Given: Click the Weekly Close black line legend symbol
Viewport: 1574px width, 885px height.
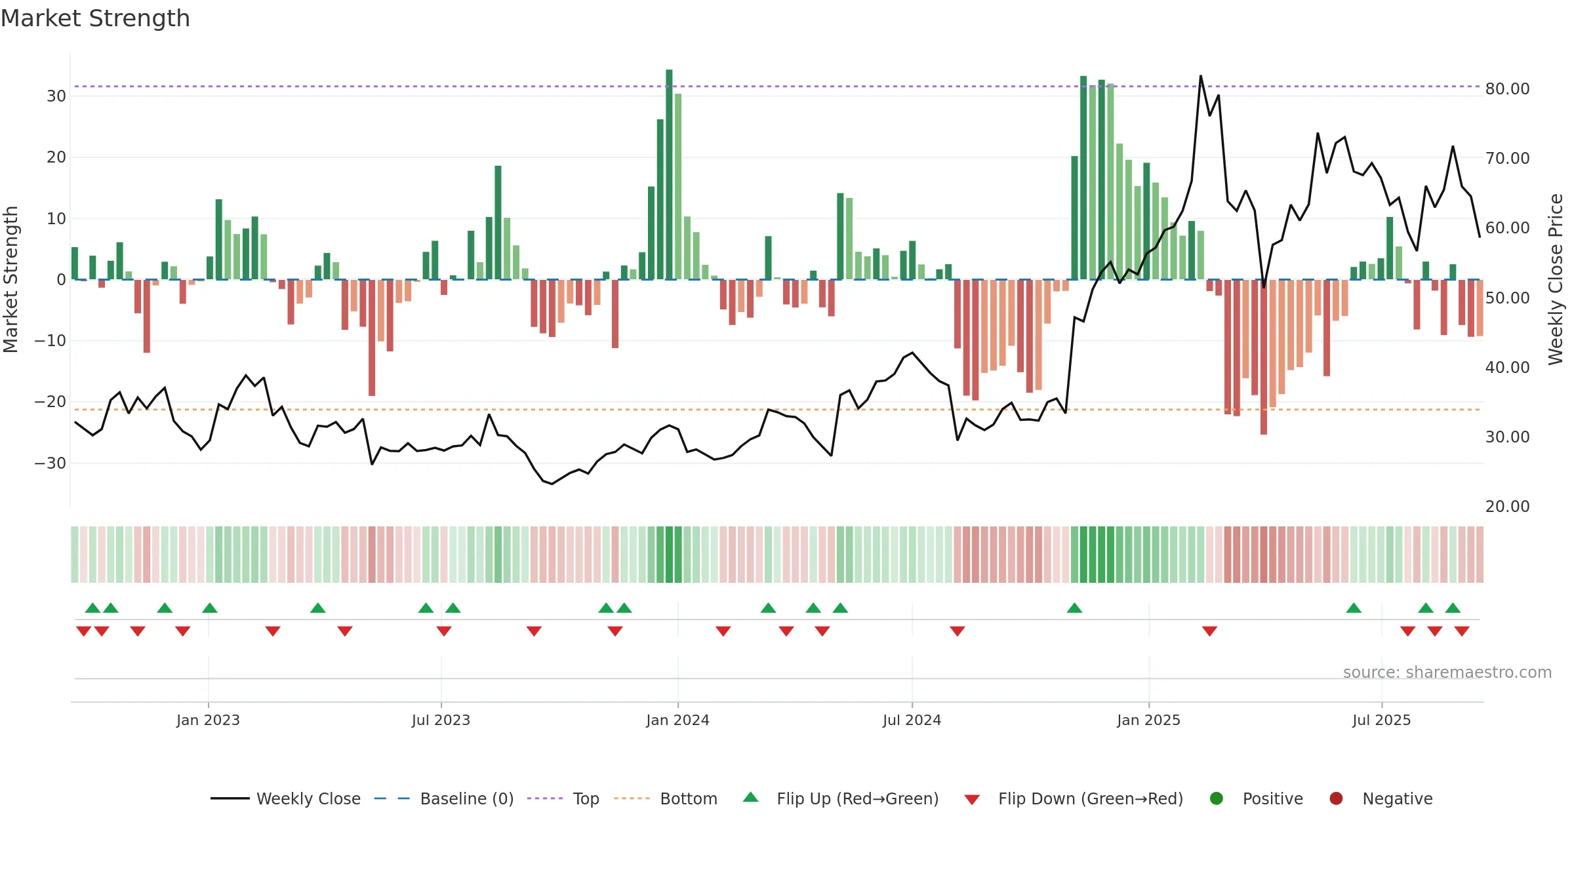Looking at the screenshot, I should (230, 798).
